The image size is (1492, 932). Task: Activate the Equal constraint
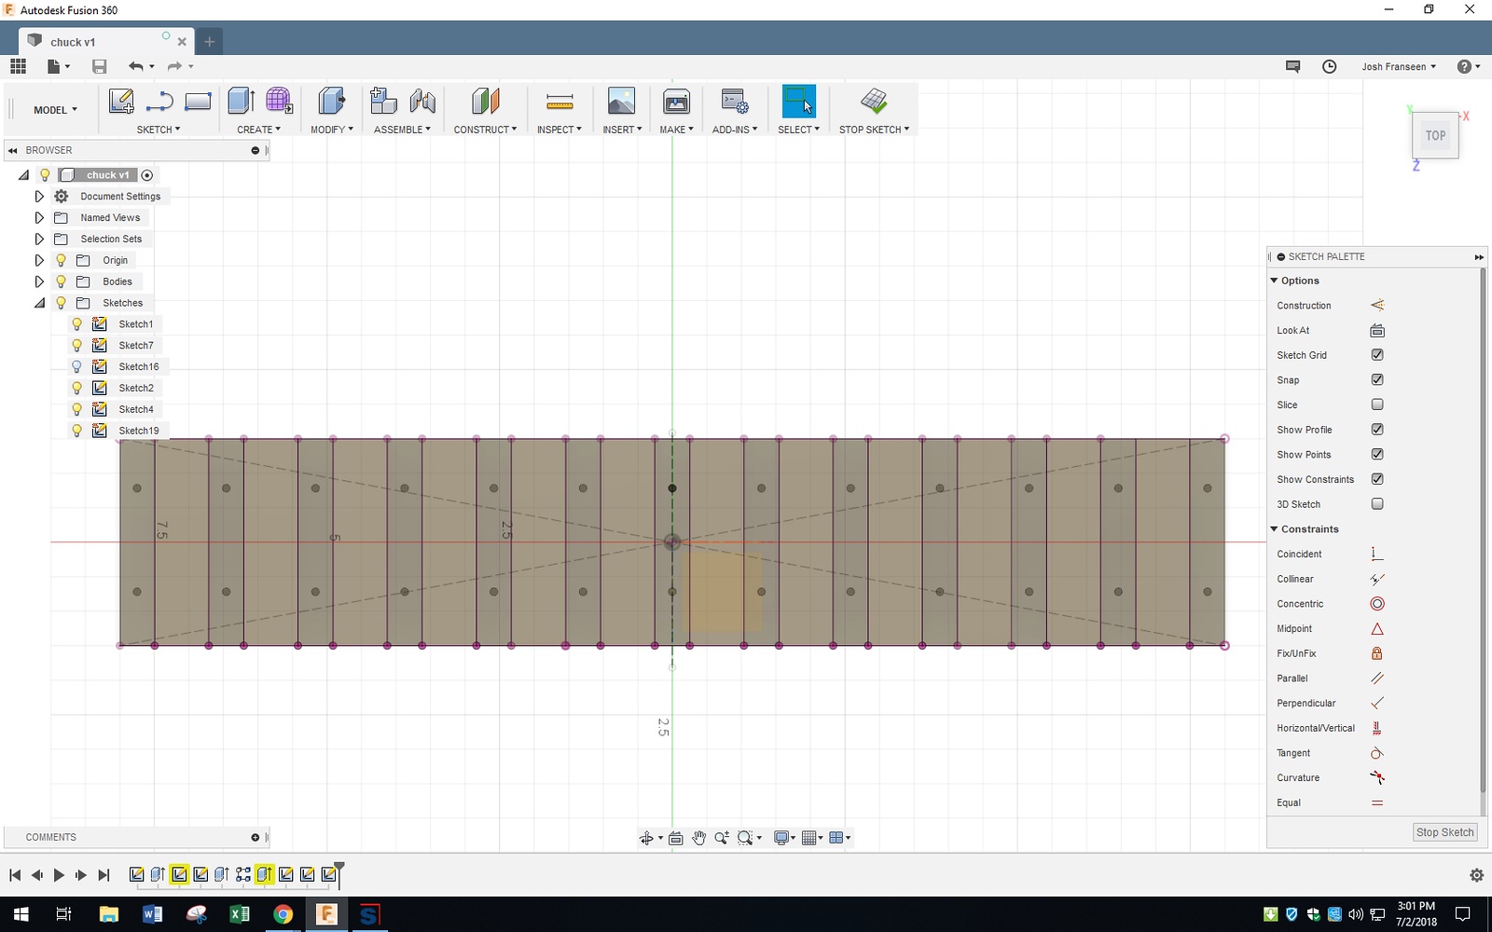pyautogui.click(x=1377, y=802)
